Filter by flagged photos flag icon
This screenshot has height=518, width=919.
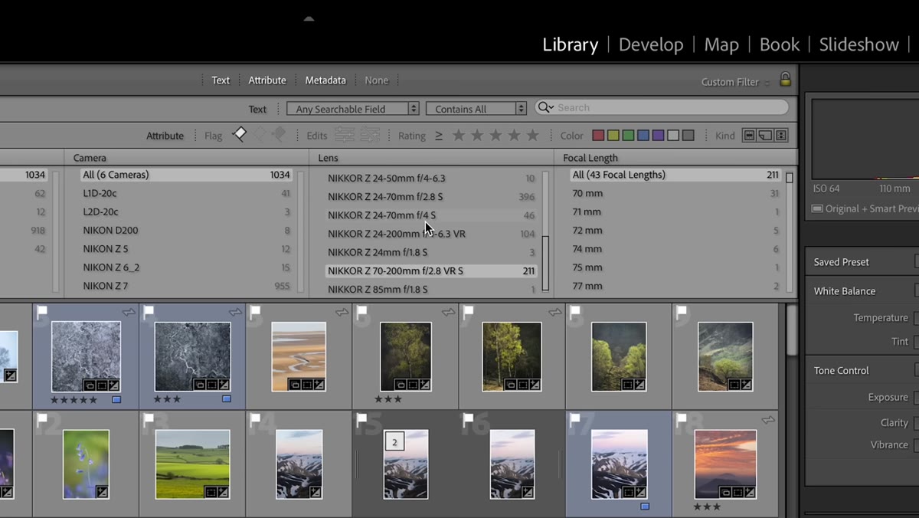pyautogui.click(x=239, y=135)
